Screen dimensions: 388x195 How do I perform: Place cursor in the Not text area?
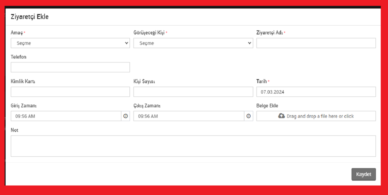193,146
